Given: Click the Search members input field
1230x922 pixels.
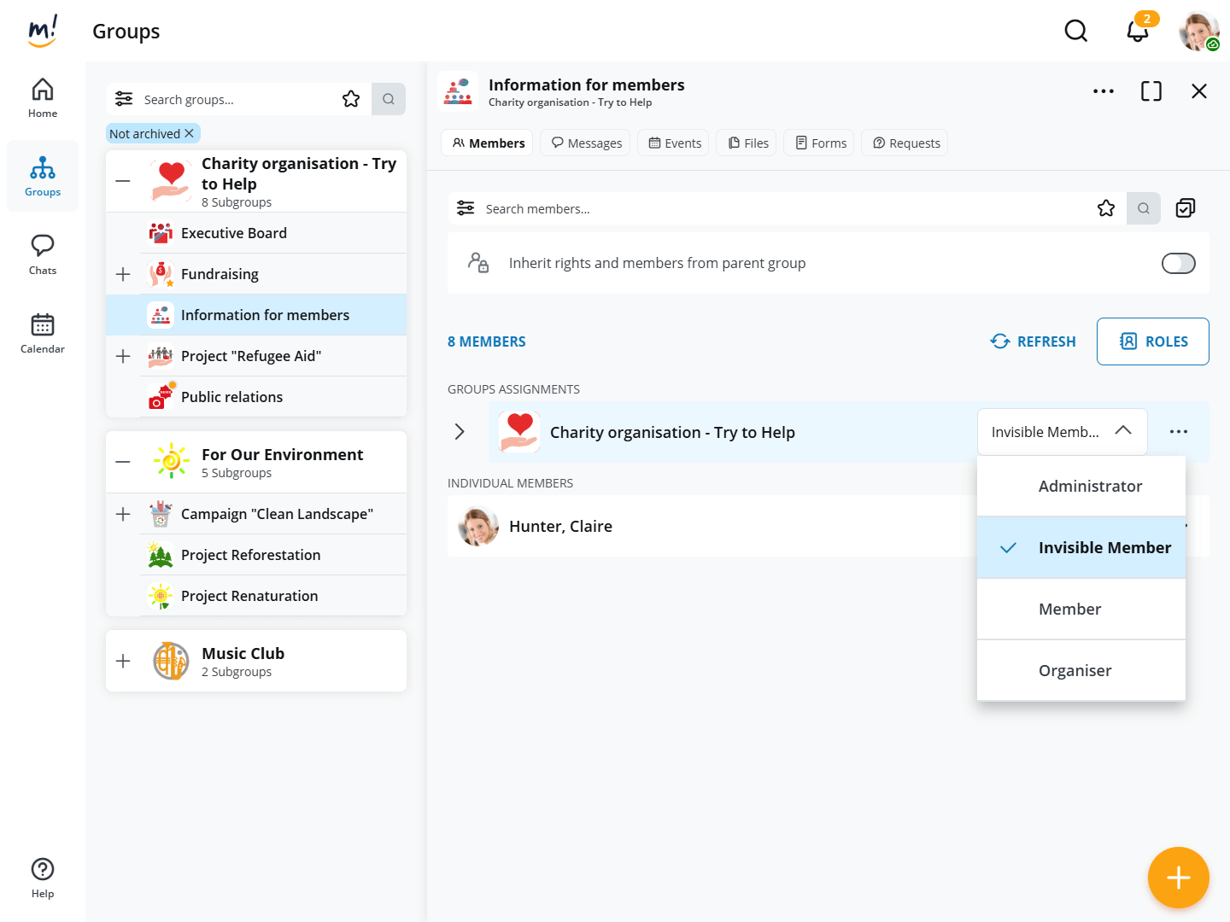Looking at the screenshot, I should tap(769, 208).
